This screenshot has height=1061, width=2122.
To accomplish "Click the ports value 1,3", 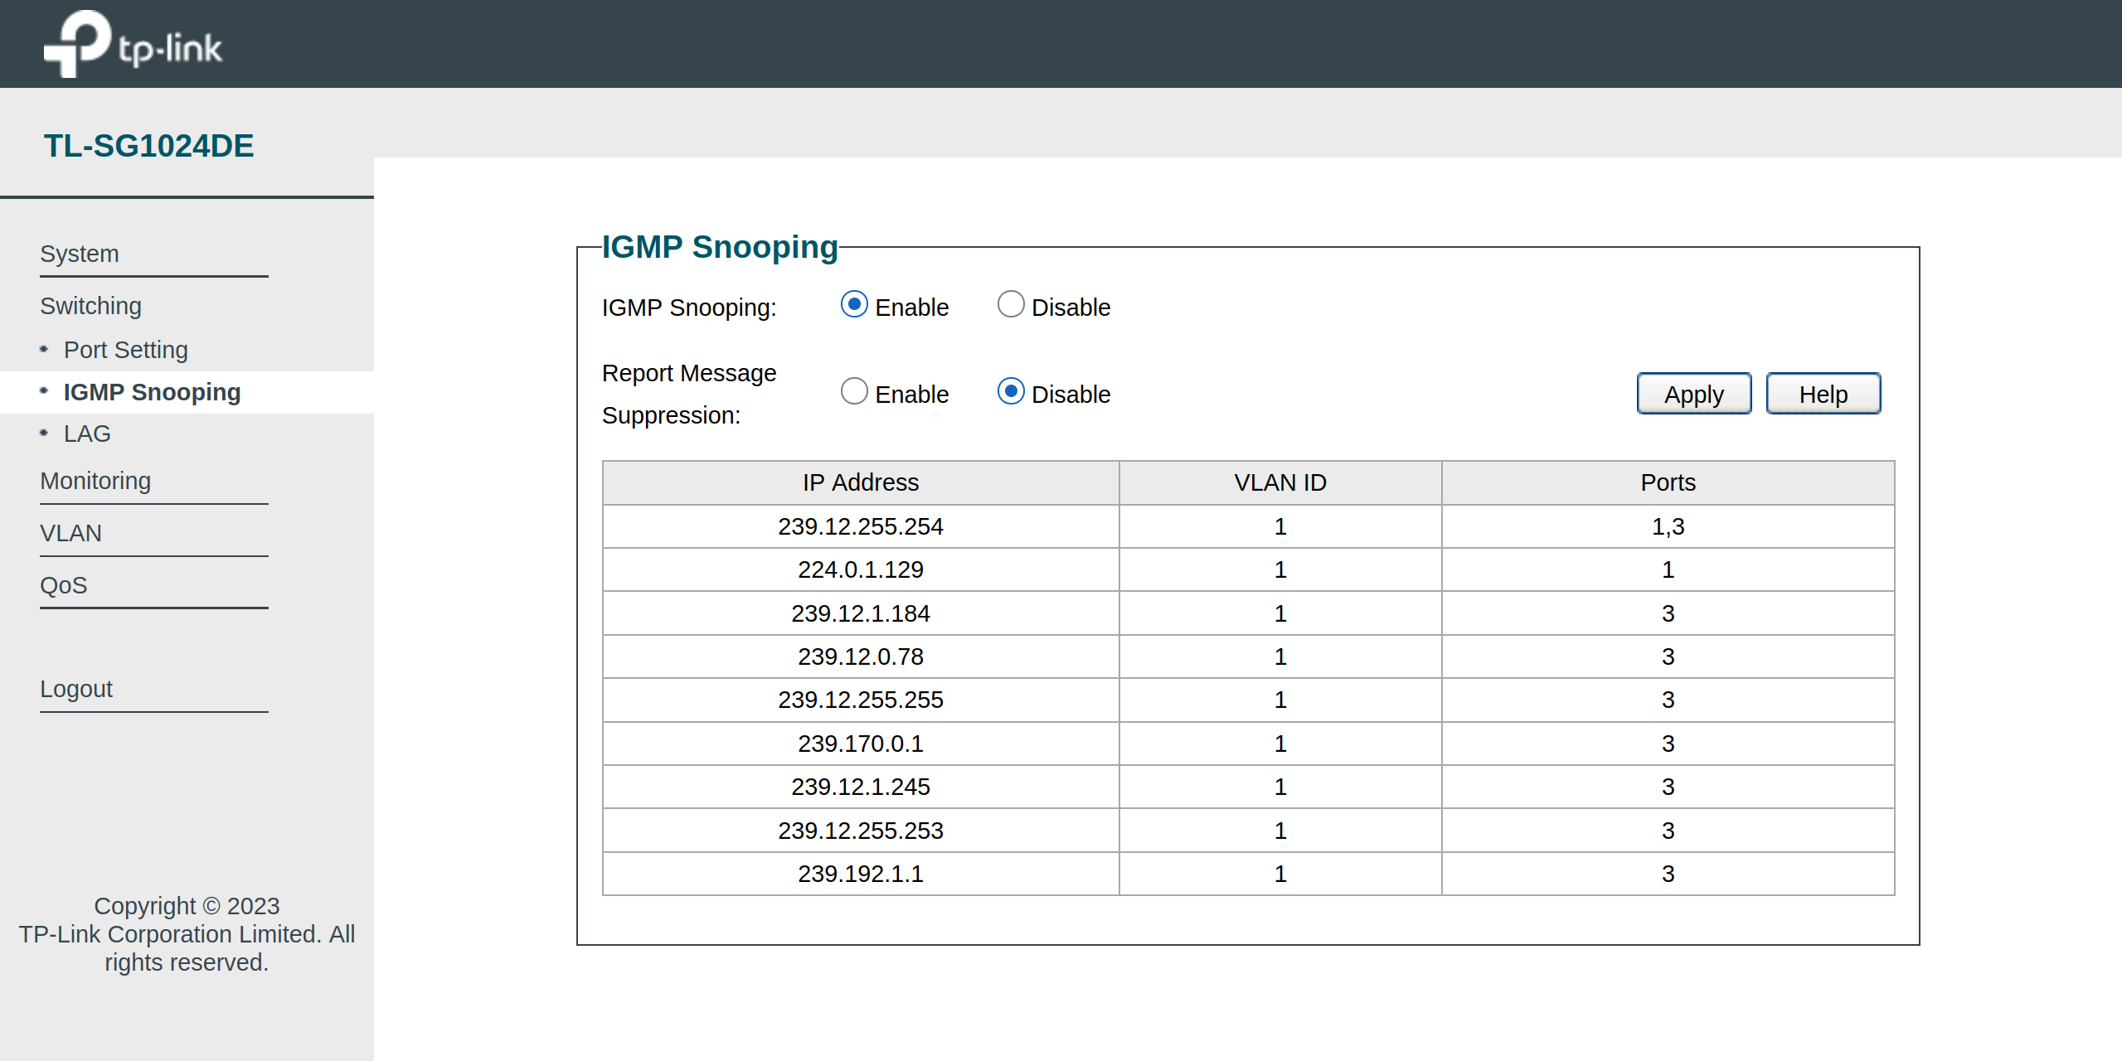I will tap(1668, 526).
